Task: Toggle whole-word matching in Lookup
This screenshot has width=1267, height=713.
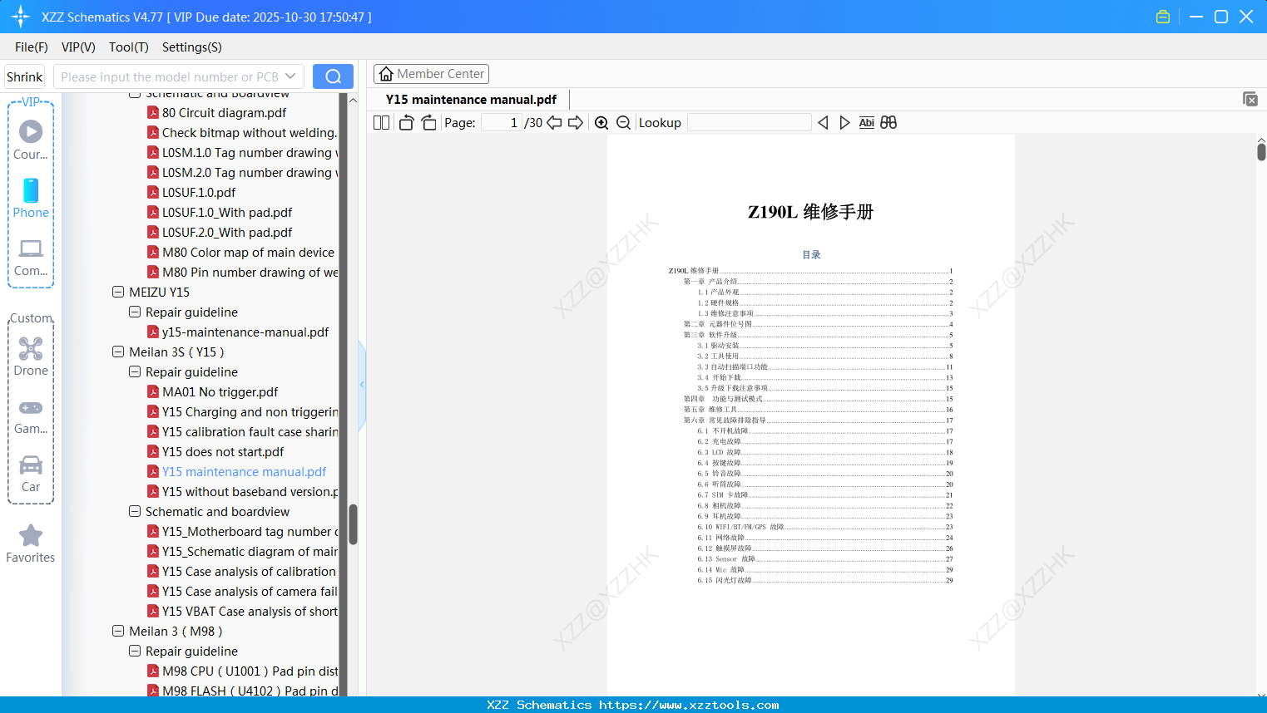Action: 866,122
